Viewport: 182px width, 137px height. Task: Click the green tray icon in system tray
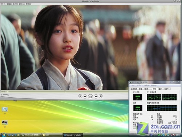[159, 135]
